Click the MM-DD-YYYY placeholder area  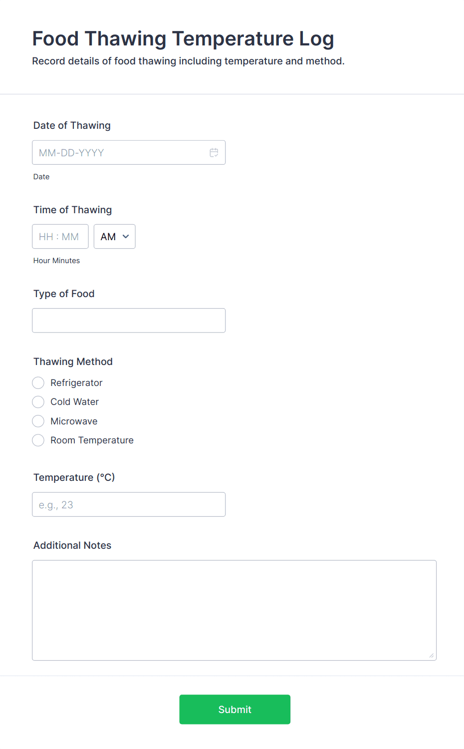tap(71, 152)
